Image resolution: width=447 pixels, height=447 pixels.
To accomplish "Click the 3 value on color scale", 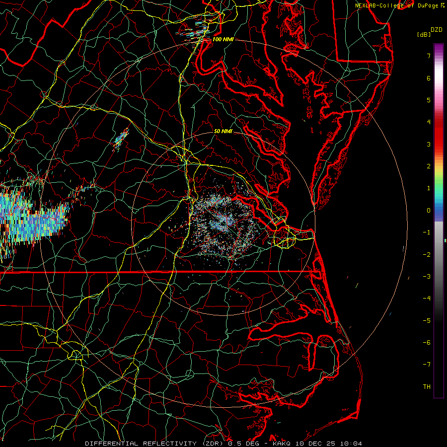I will [x=429, y=144].
